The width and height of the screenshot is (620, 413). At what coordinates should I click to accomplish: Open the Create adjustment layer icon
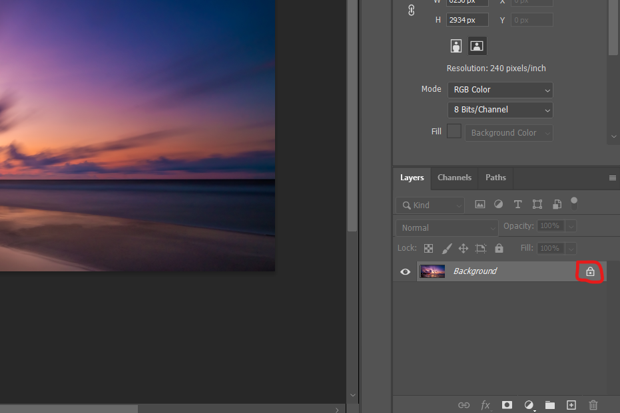[529, 404]
